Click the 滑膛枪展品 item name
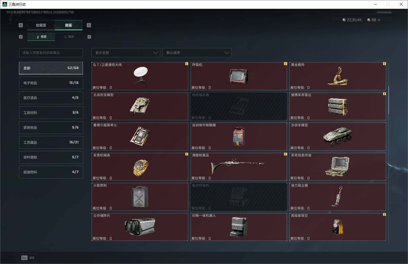Viewport: 408px width, 264px height. click(201, 155)
